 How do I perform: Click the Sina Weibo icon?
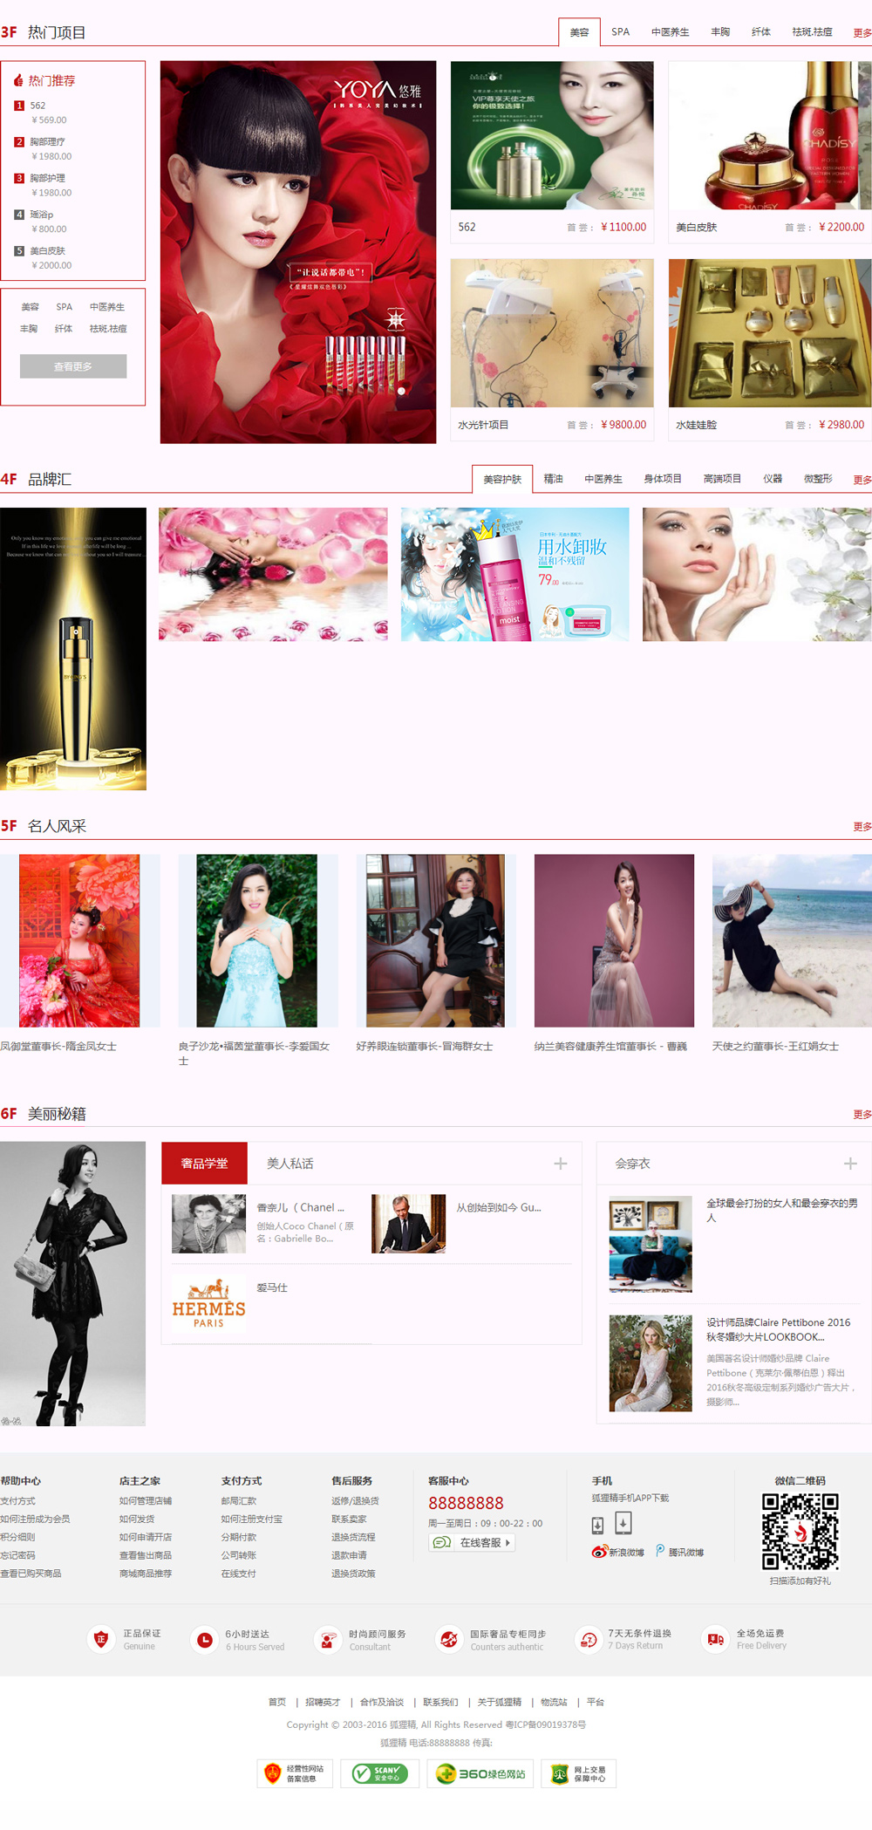point(600,1552)
